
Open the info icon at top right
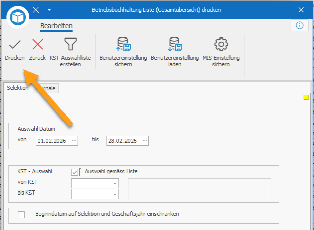tap(300, 25)
